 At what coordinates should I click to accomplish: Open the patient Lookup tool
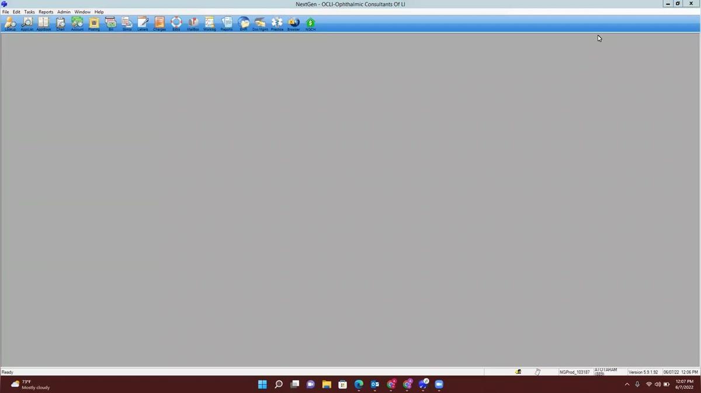(x=10, y=23)
